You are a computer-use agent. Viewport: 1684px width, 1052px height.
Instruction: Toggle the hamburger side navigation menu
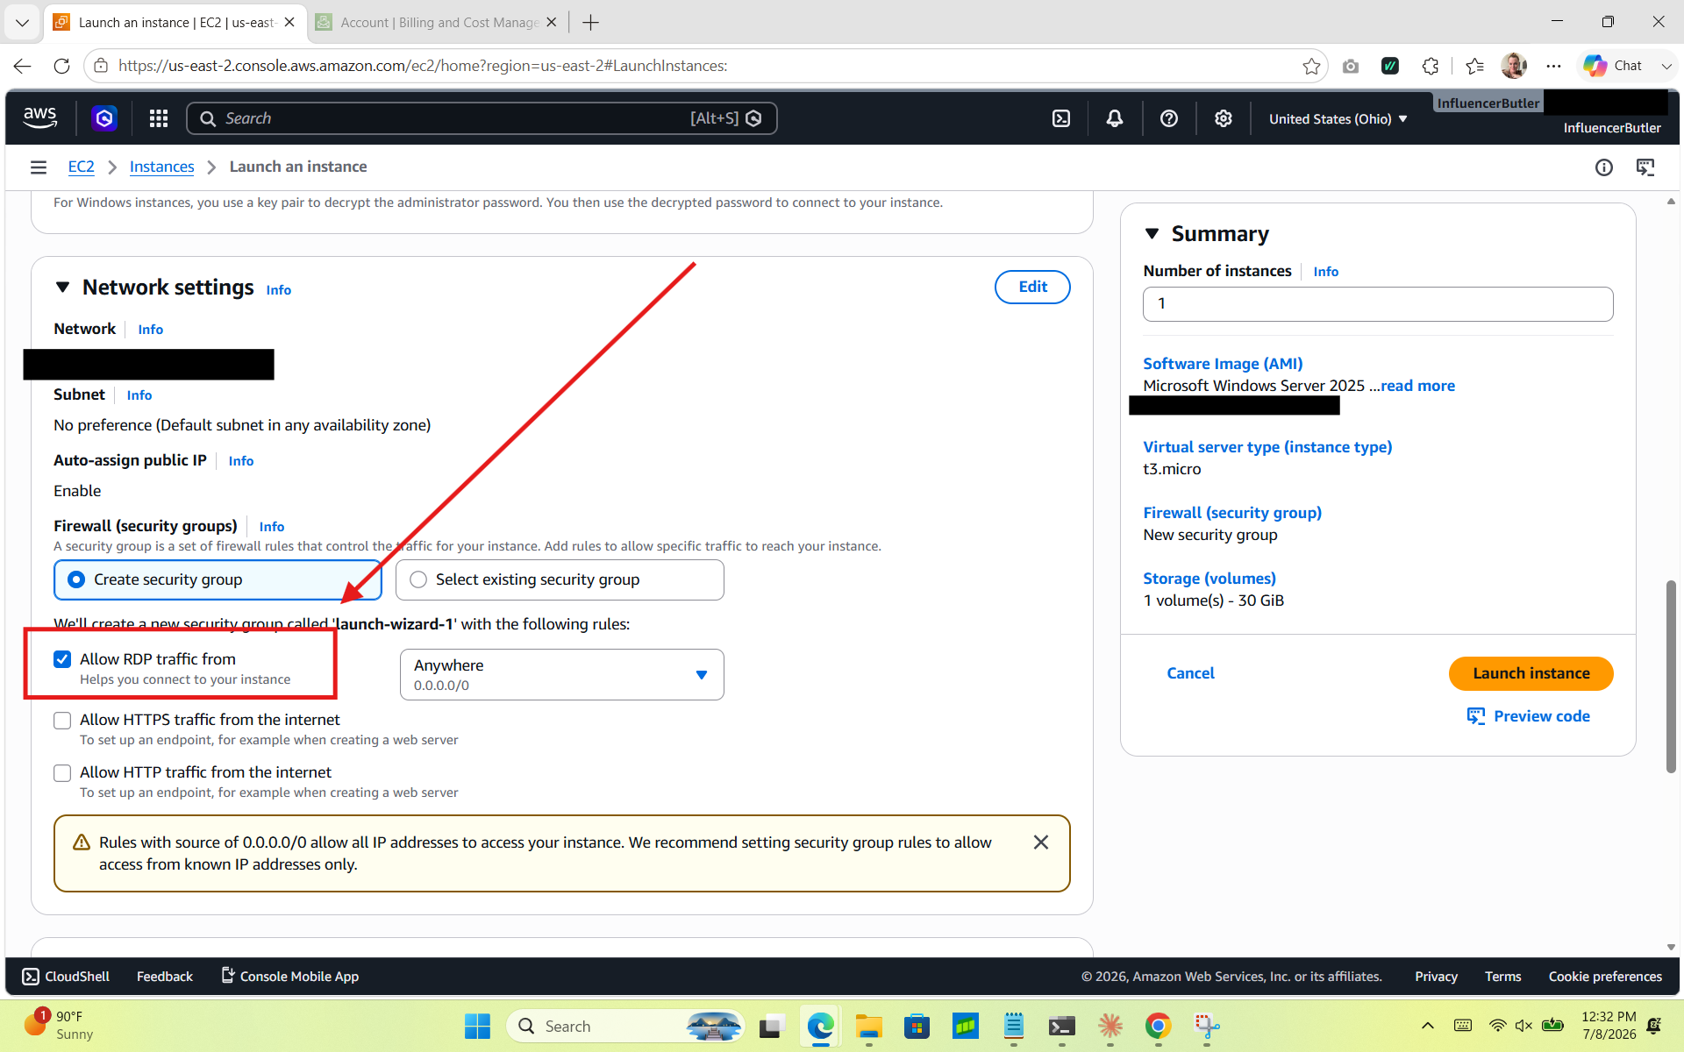coord(39,167)
